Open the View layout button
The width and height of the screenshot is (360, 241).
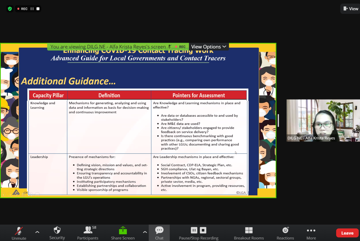350,9
